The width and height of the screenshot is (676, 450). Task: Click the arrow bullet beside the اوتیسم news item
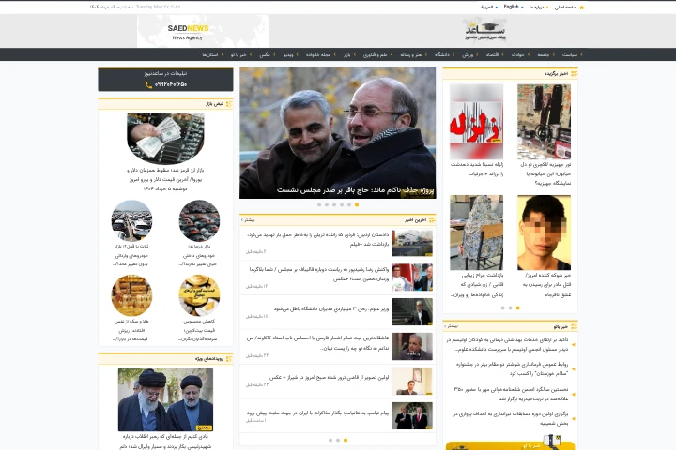coord(573,344)
